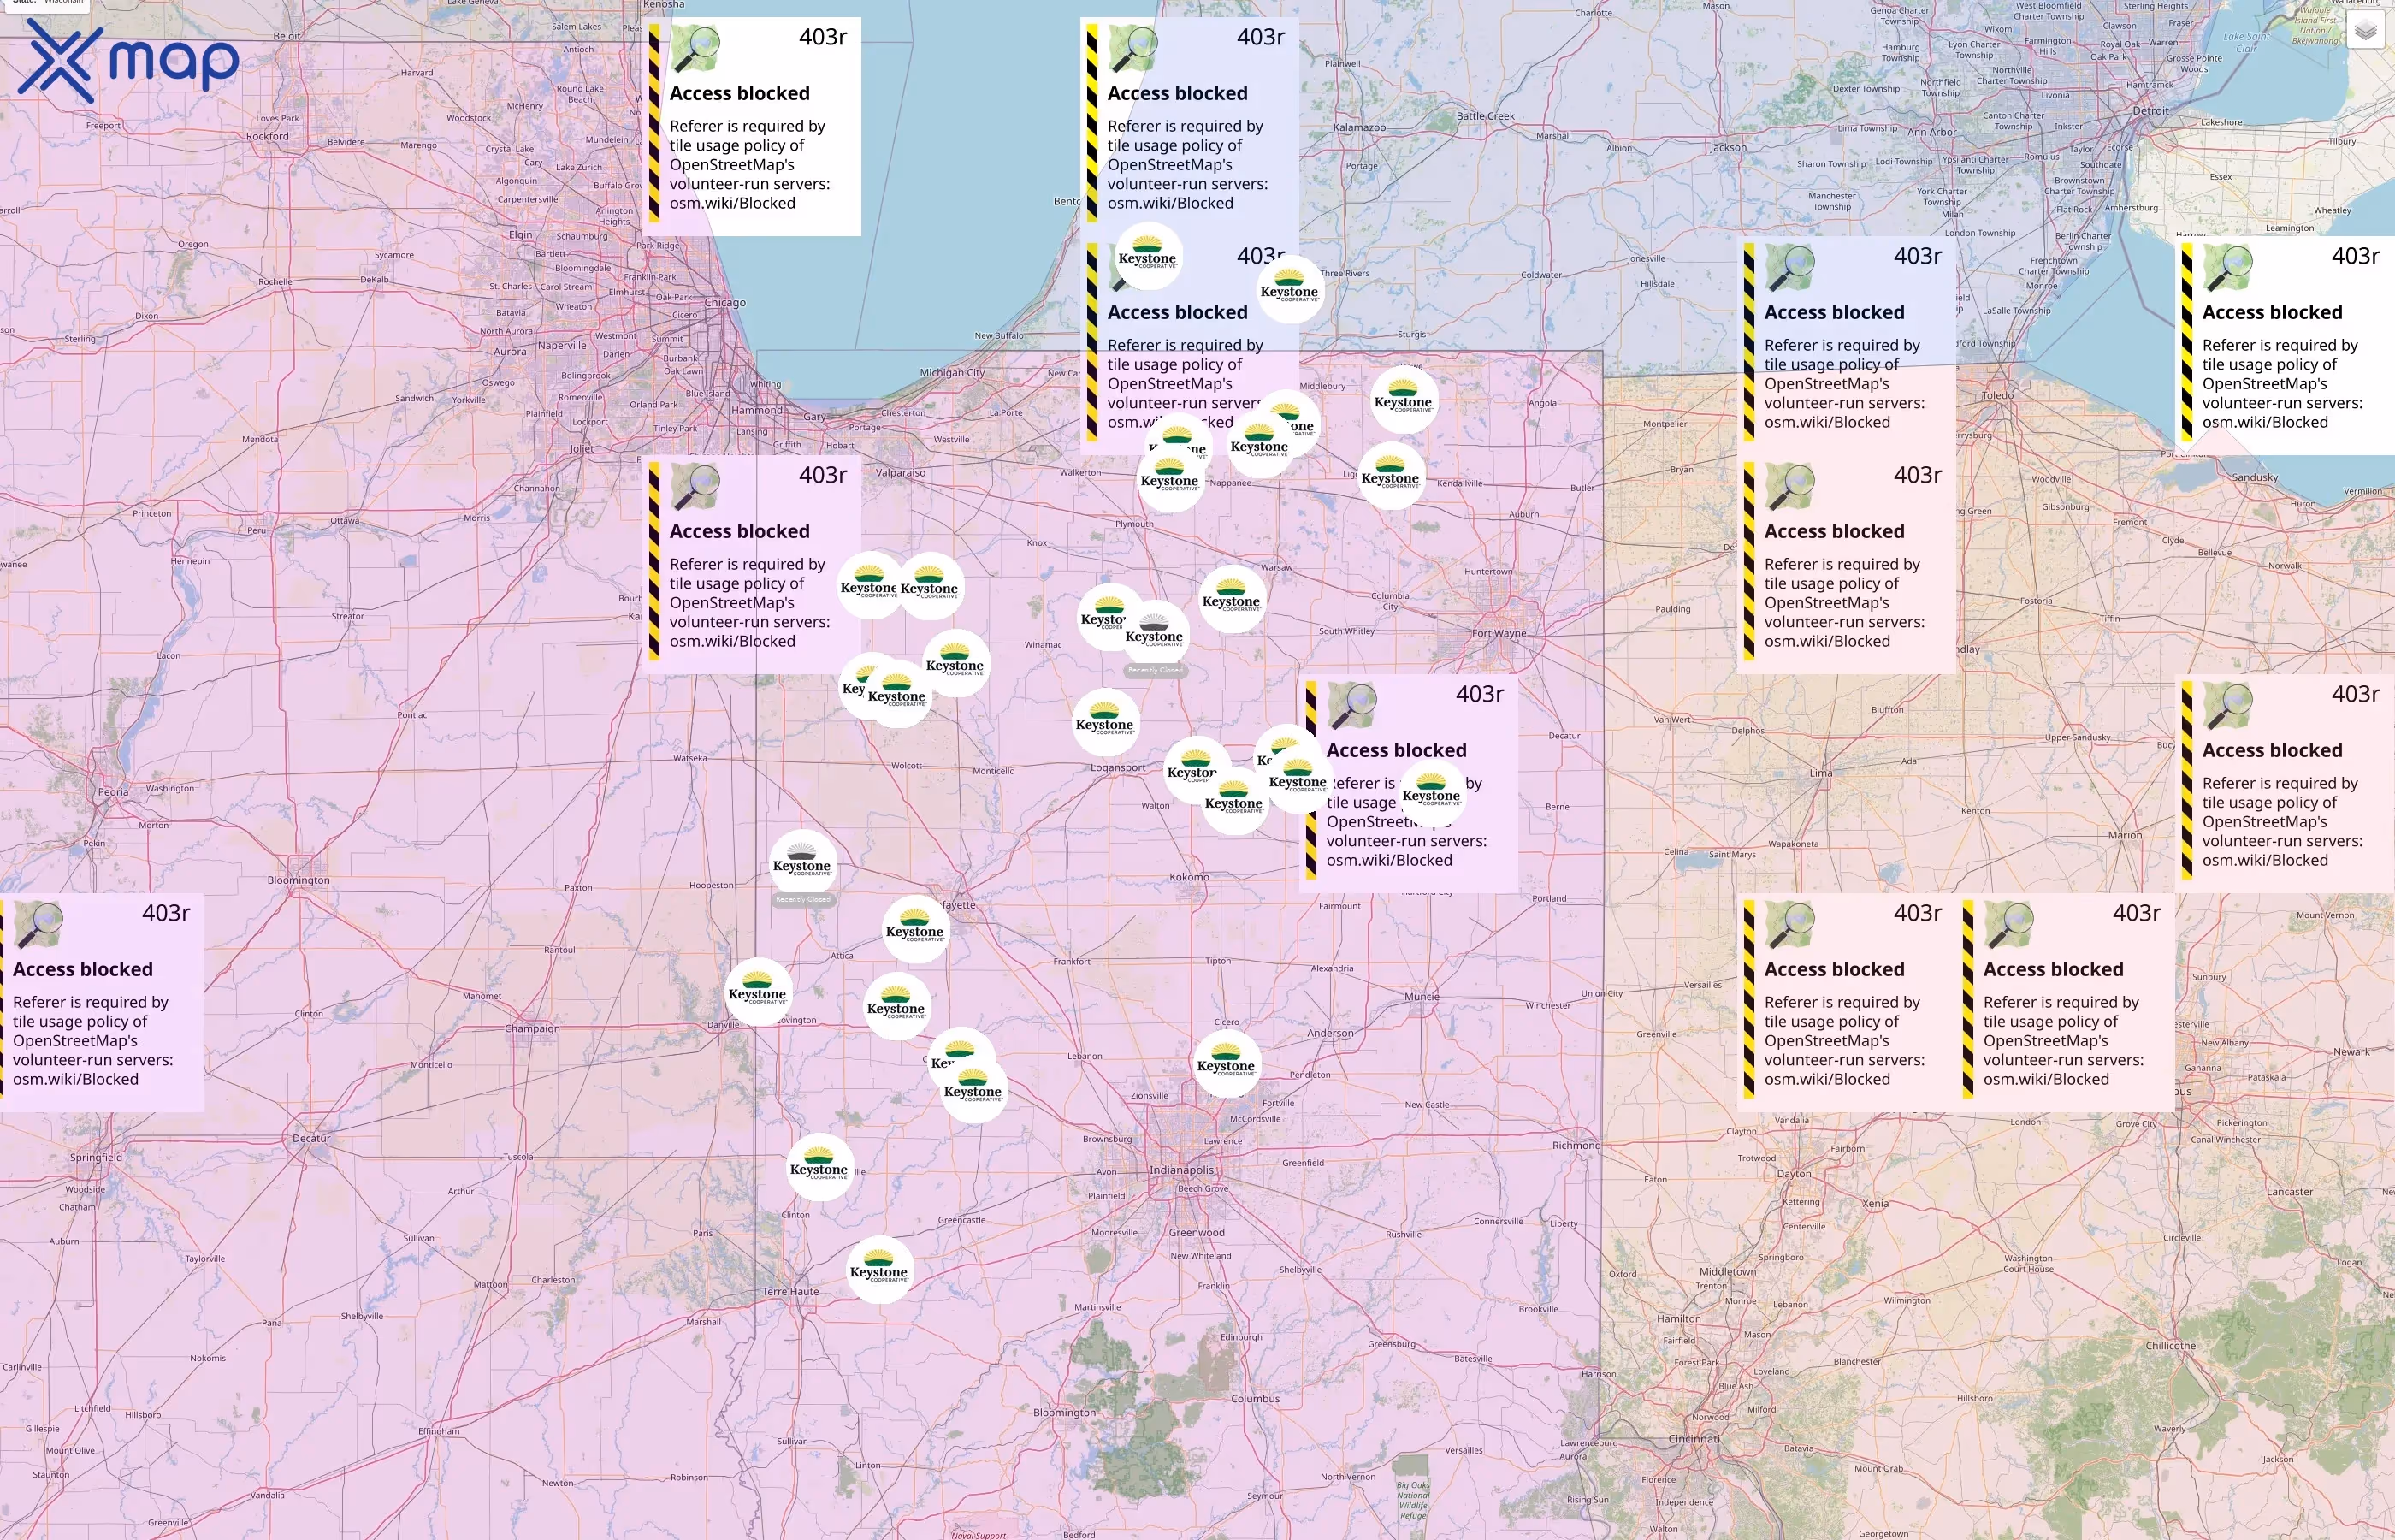Image resolution: width=2395 pixels, height=1540 pixels.
Task: Open the map layers control
Action: point(2365,32)
